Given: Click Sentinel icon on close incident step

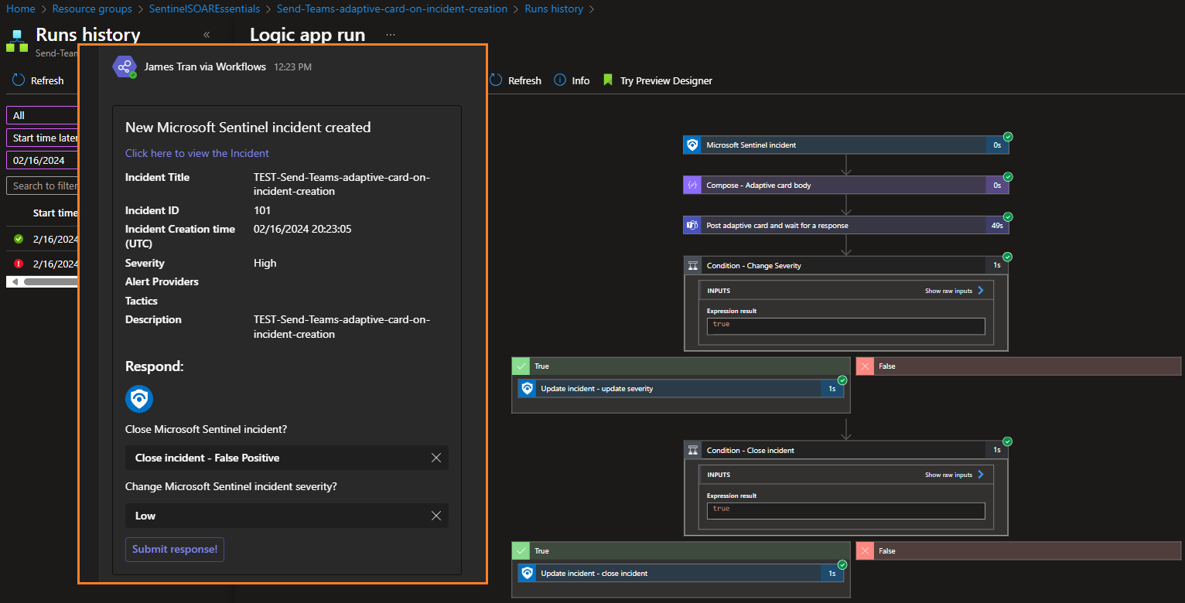Looking at the screenshot, I should tap(527, 573).
